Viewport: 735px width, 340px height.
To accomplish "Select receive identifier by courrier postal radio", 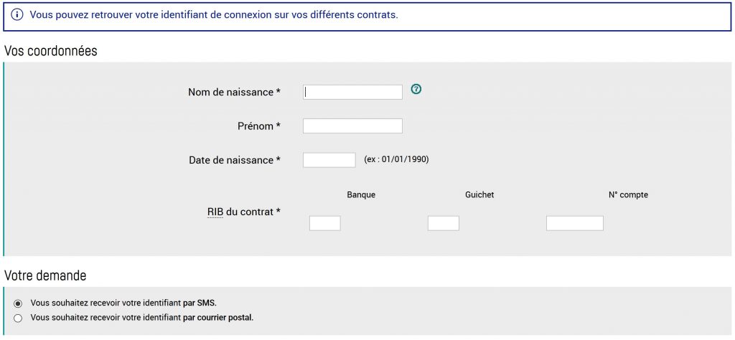I will point(18,318).
